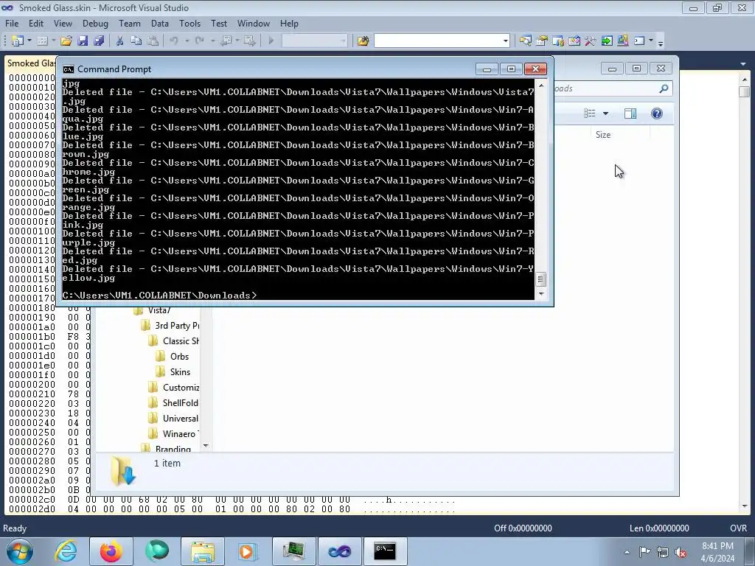Open the Debug menu
Viewport: 755px width, 566px height.
point(95,24)
